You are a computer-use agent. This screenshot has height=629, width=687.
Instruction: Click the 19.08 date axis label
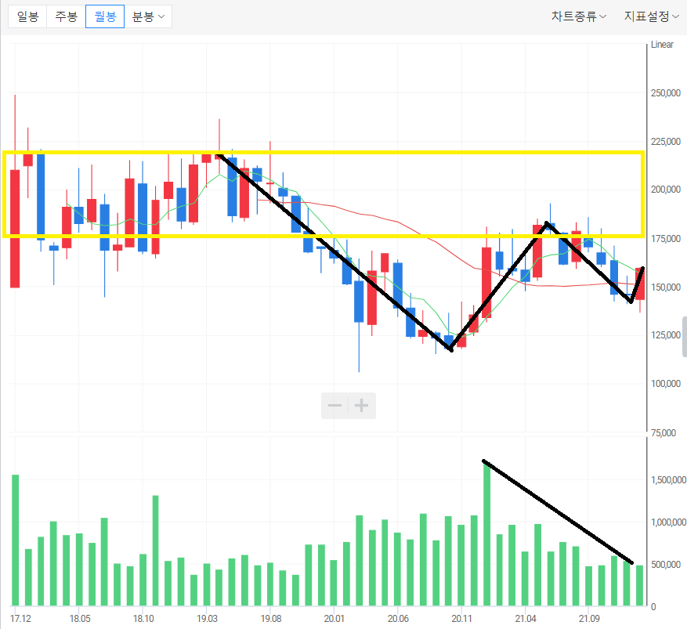[x=271, y=619]
